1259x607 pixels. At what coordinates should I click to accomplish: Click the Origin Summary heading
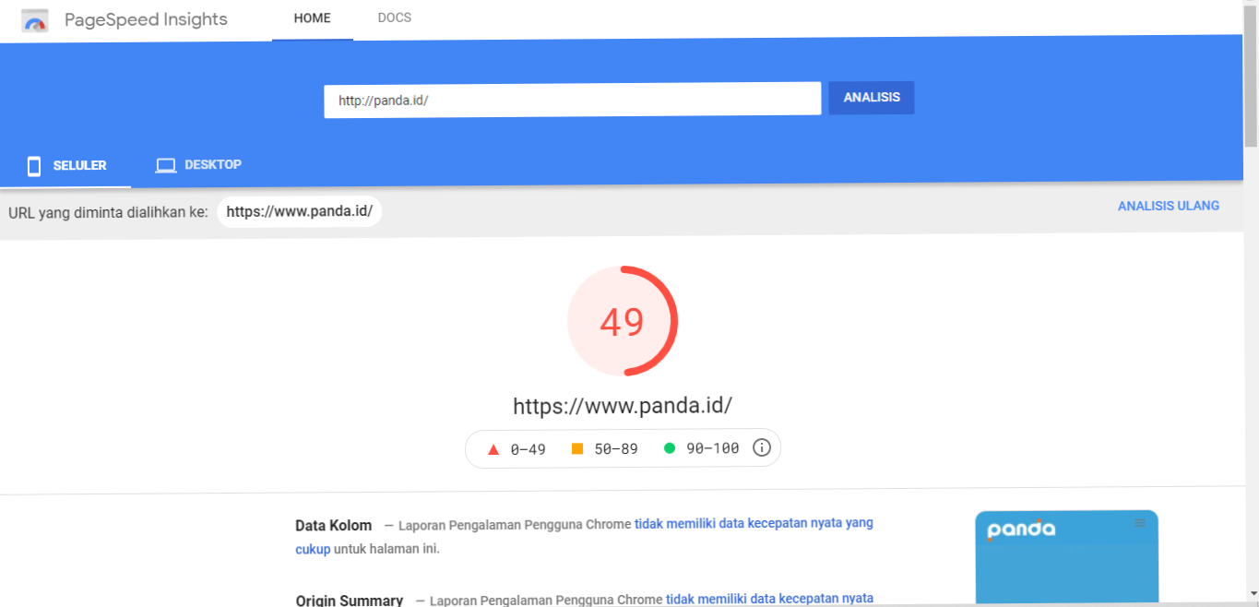(350, 600)
